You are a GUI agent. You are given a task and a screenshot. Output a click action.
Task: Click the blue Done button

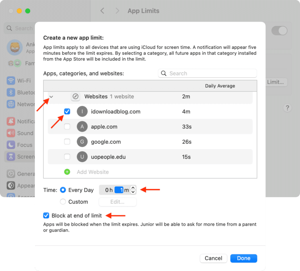(x=244, y=258)
